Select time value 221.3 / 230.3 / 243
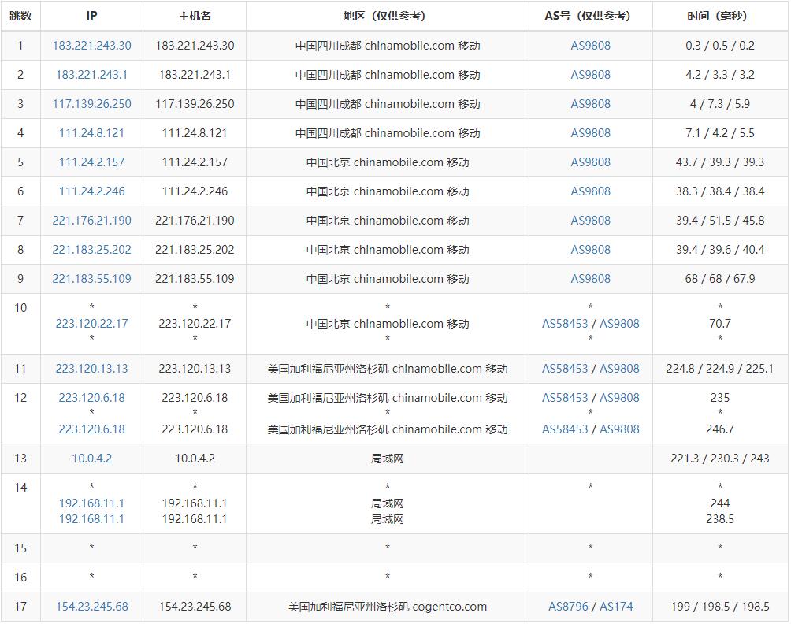The image size is (791, 624). click(x=720, y=459)
